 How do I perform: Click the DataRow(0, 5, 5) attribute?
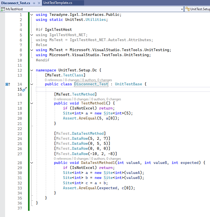82,144
